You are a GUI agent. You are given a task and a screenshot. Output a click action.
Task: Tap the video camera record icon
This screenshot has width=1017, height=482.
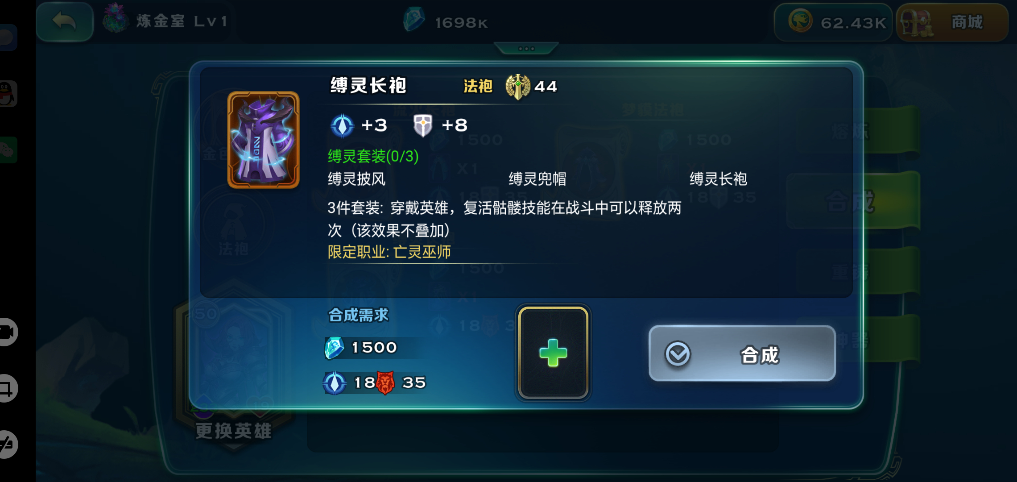pos(8,332)
